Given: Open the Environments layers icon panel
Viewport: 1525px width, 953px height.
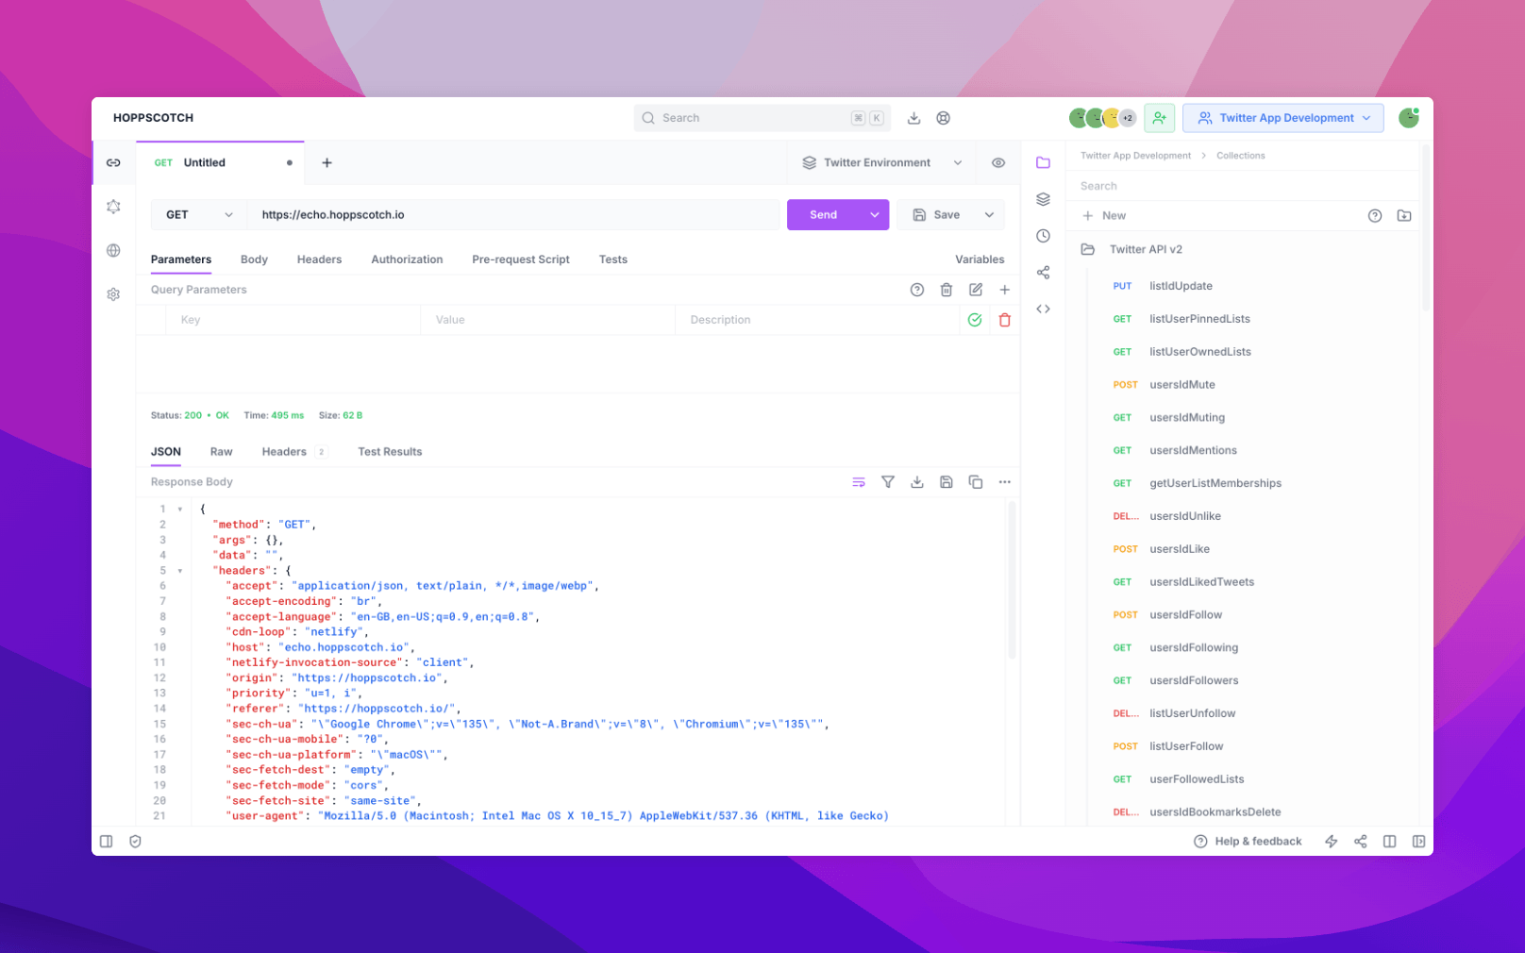Looking at the screenshot, I should (x=1043, y=199).
